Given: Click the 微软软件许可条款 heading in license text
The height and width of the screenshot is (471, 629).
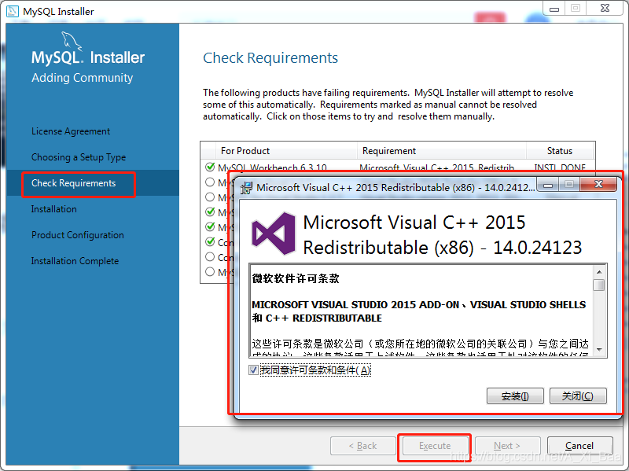Looking at the screenshot, I should pos(296,278).
